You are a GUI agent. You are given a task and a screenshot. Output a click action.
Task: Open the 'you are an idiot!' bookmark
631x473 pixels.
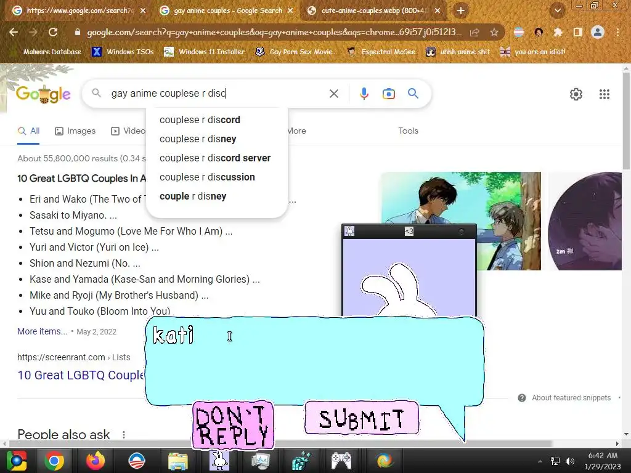(532, 52)
